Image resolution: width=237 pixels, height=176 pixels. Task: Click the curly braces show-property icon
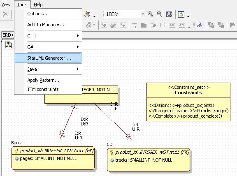coord(163,25)
